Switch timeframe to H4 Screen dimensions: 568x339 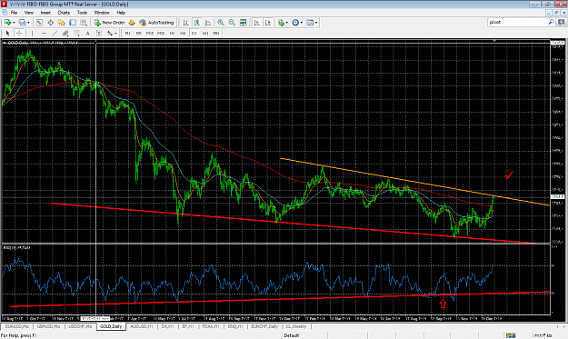click(183, 33)
